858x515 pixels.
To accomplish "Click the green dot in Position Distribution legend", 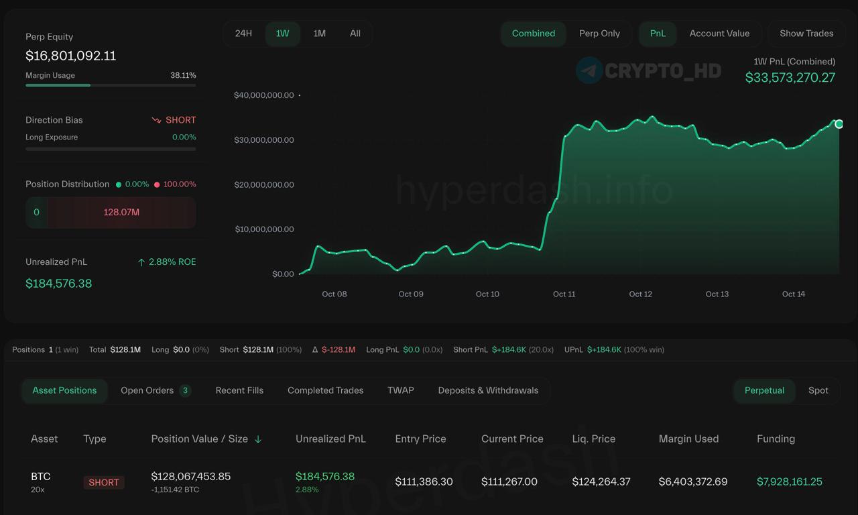I will point(119,184).
